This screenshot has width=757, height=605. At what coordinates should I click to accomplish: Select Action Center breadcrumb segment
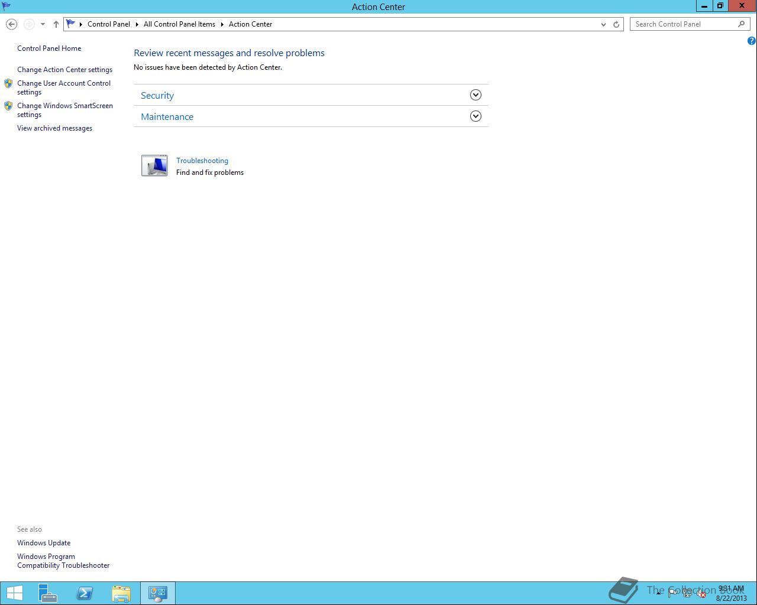(251, 24)
